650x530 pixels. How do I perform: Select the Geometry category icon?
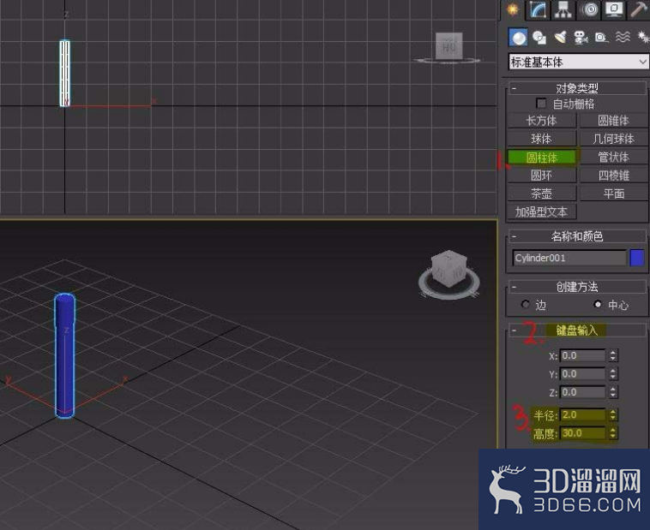(518, 38)
